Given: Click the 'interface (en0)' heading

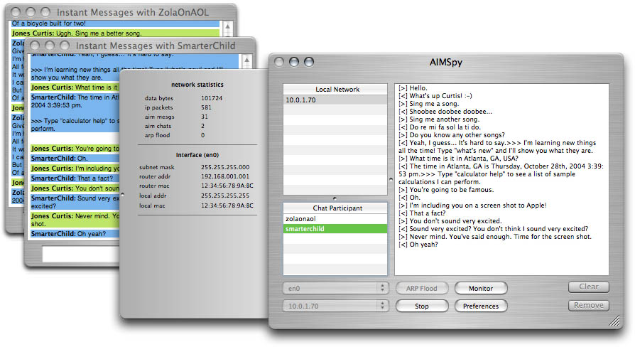Looking at the screenshot, I should point(197,155).
